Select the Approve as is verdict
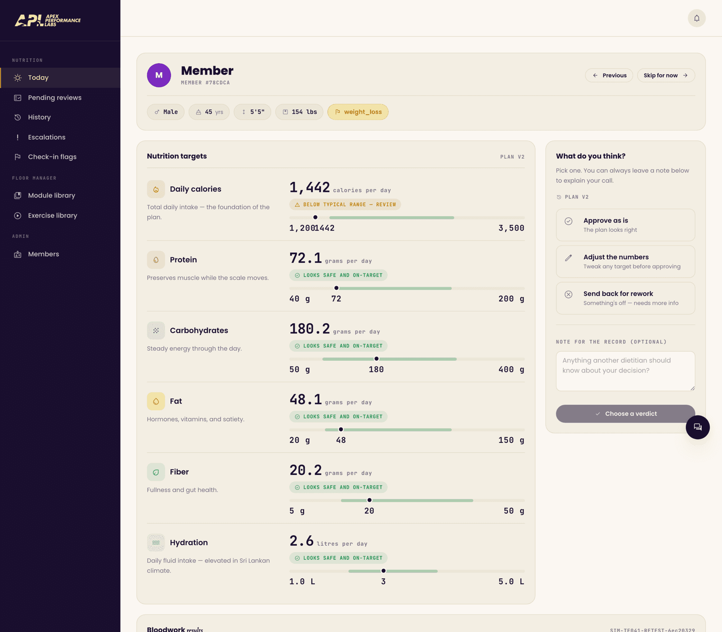This screenshot has width=722, height=632. (625, 225)
